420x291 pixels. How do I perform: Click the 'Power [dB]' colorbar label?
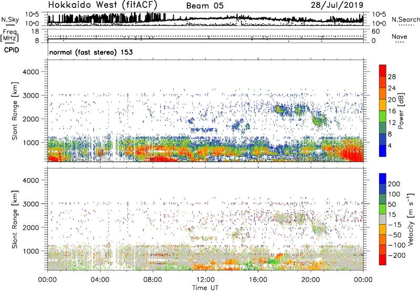401,111
